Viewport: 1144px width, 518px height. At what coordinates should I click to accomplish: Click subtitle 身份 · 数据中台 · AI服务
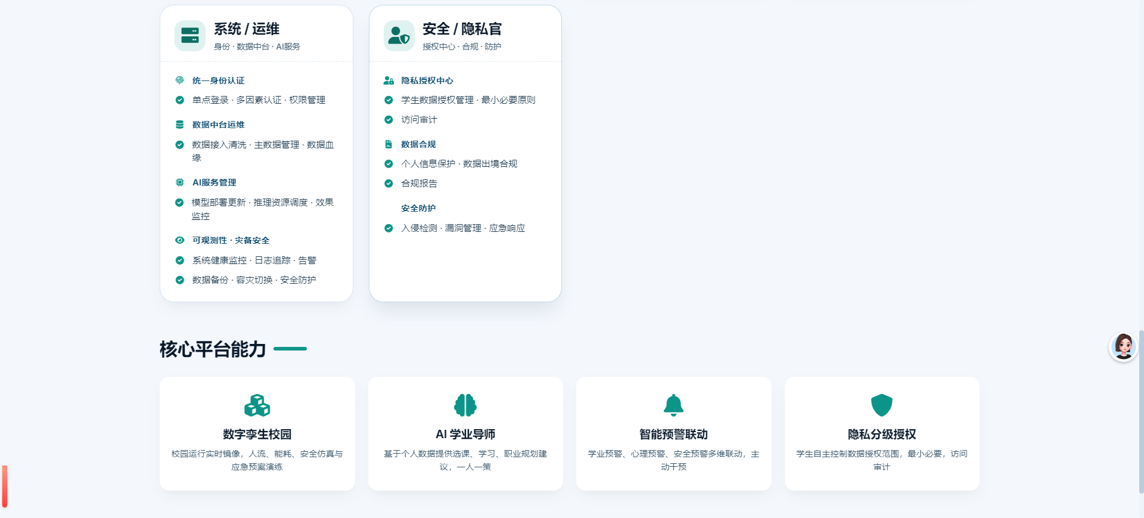tap(257, 46)
